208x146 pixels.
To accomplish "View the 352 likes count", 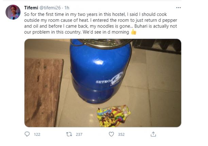I will tap(121, 134).
